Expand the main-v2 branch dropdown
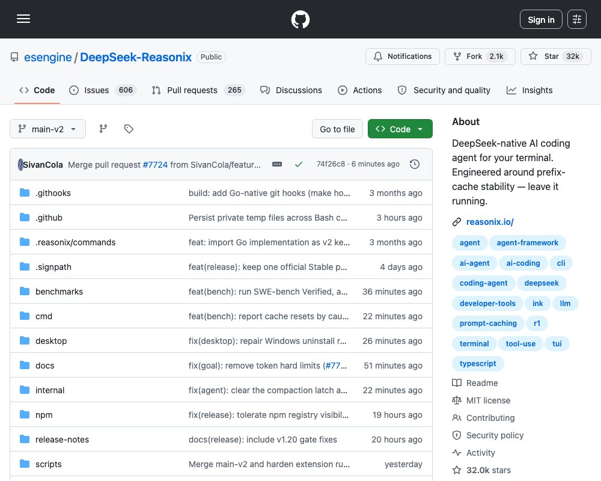Image resolution: width=601 pixels, height=481 pixels. click(47, 129)
